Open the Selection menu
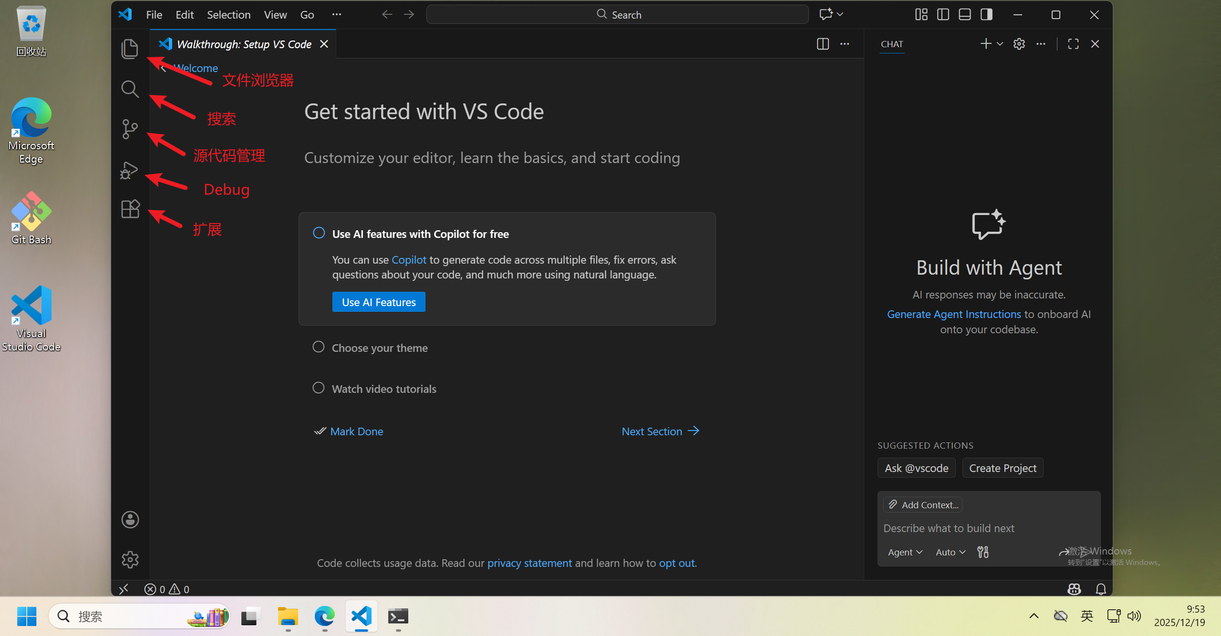The height and width of the screenshot is (636, 1221). (228, 15)
